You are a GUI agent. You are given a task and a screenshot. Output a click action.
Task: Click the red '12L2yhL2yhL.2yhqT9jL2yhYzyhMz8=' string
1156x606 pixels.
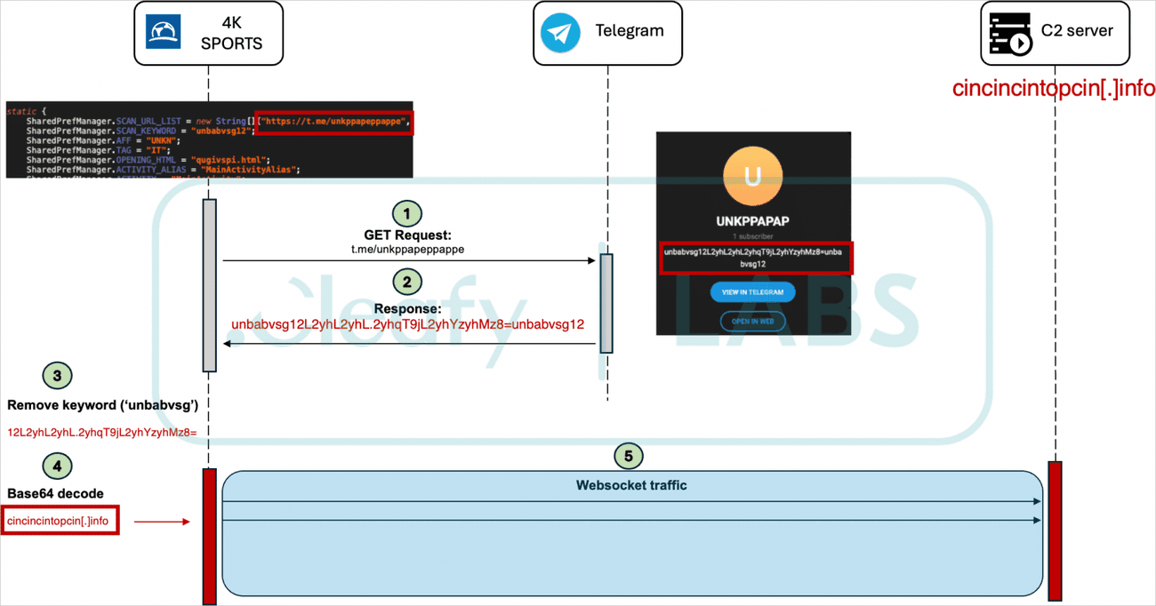pyautogui.click(x=101, y=432)
